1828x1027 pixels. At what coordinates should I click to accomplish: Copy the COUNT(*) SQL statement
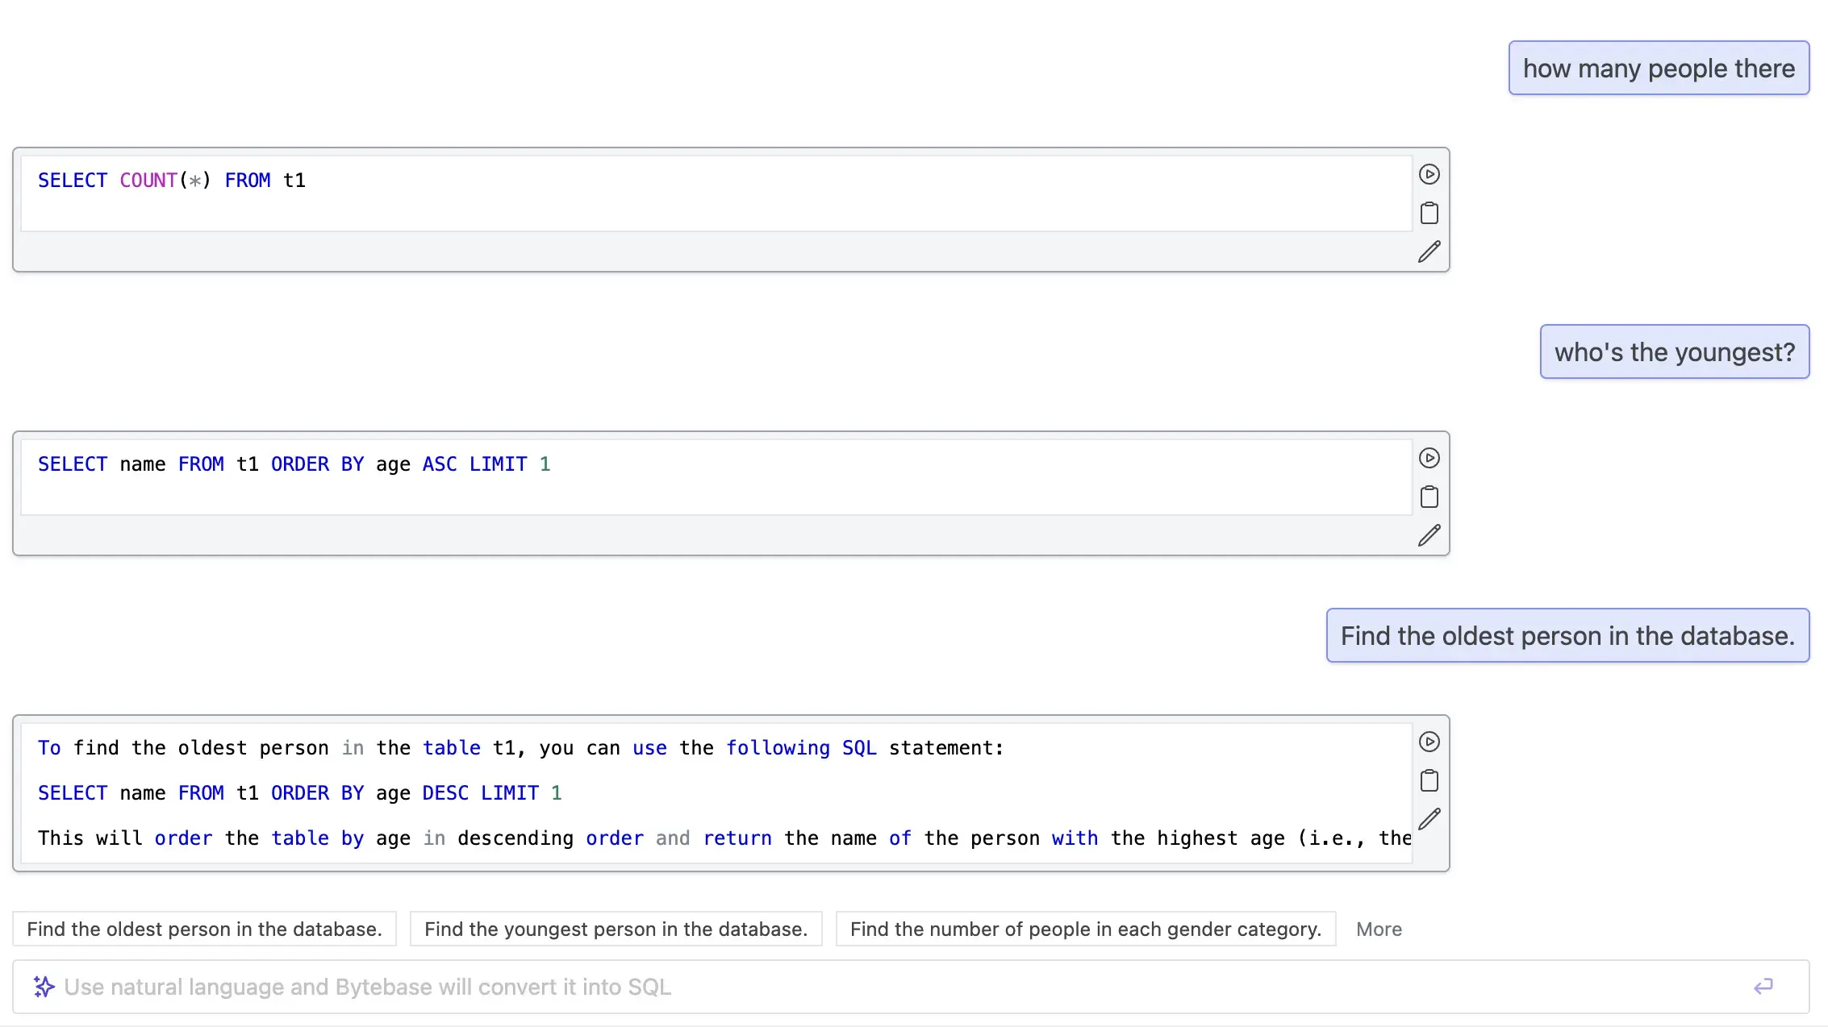click(1429, 213)
